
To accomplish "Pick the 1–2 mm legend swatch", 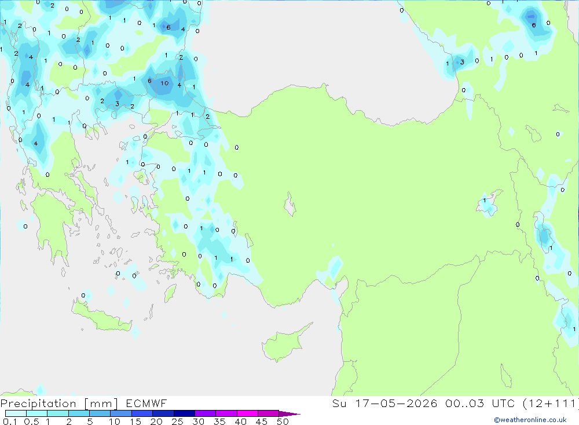I will (58, 413).
